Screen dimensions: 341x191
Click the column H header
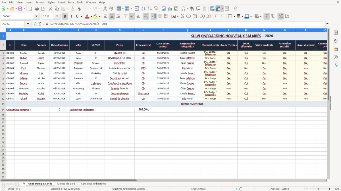(x=143, y=30)
